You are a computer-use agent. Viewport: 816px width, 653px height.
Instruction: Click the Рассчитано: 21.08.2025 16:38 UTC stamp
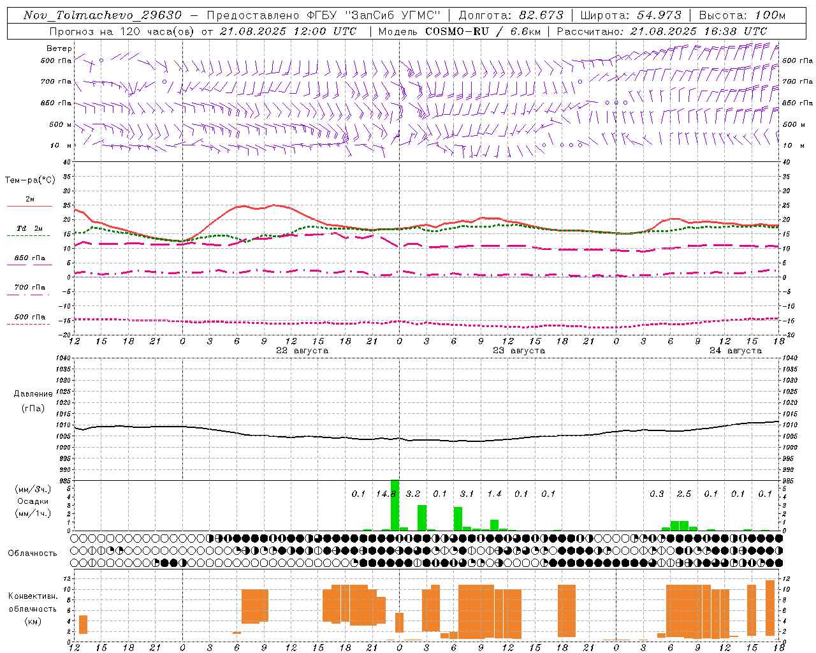click(x=662, y=31)
